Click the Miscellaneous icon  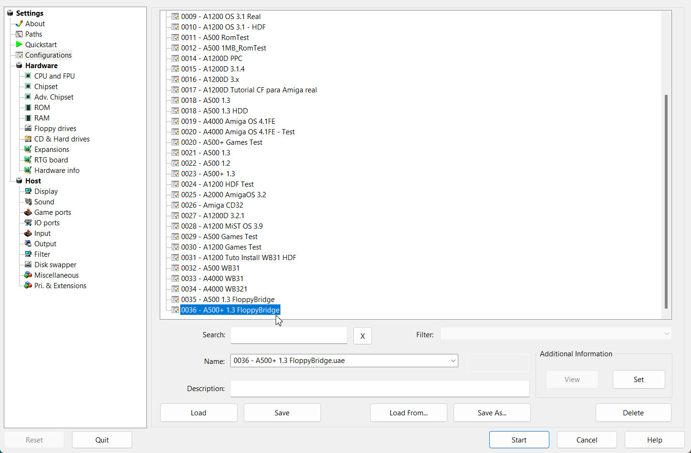pyautogui.click(x=28, y=275)
